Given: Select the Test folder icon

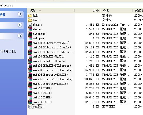Looking at the screenshot, I should (x=30, y=20).
